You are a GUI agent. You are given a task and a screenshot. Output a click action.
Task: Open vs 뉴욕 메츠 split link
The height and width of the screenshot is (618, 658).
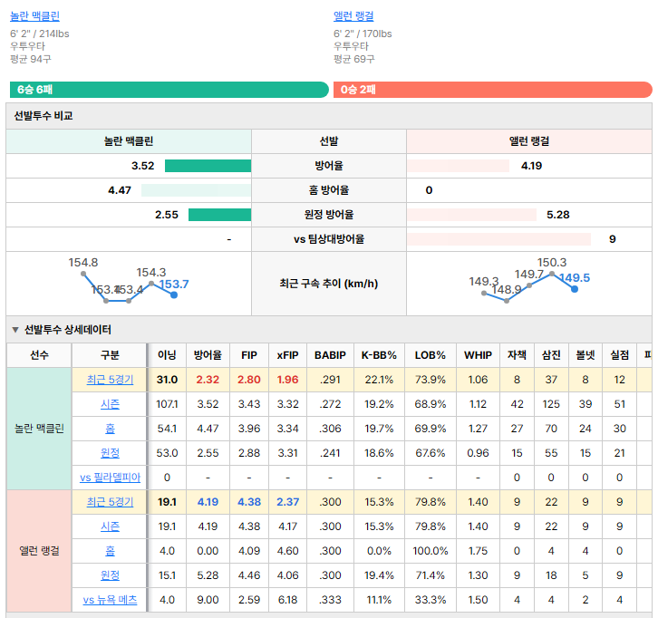point(110,600)
